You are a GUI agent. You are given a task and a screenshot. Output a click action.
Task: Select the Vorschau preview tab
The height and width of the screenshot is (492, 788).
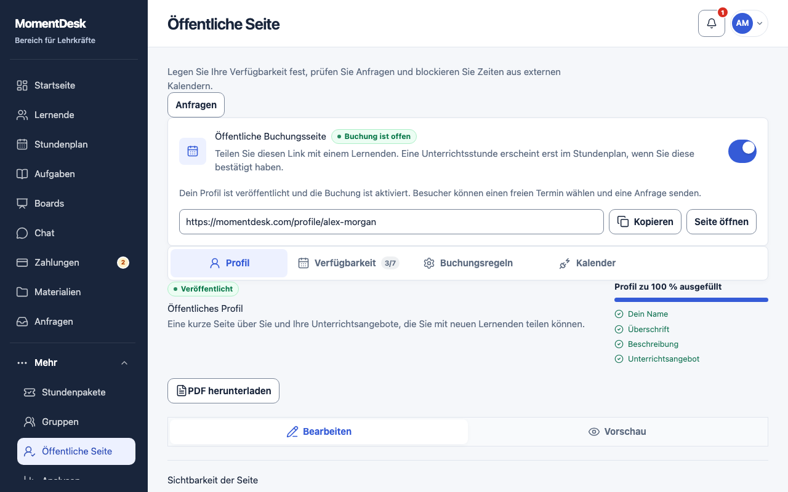(x=617, y=432)
